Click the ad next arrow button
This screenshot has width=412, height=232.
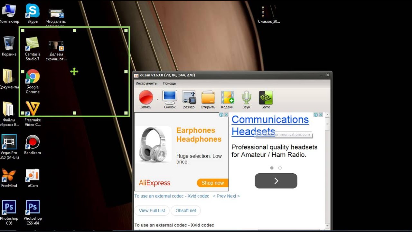pos(276,181)
